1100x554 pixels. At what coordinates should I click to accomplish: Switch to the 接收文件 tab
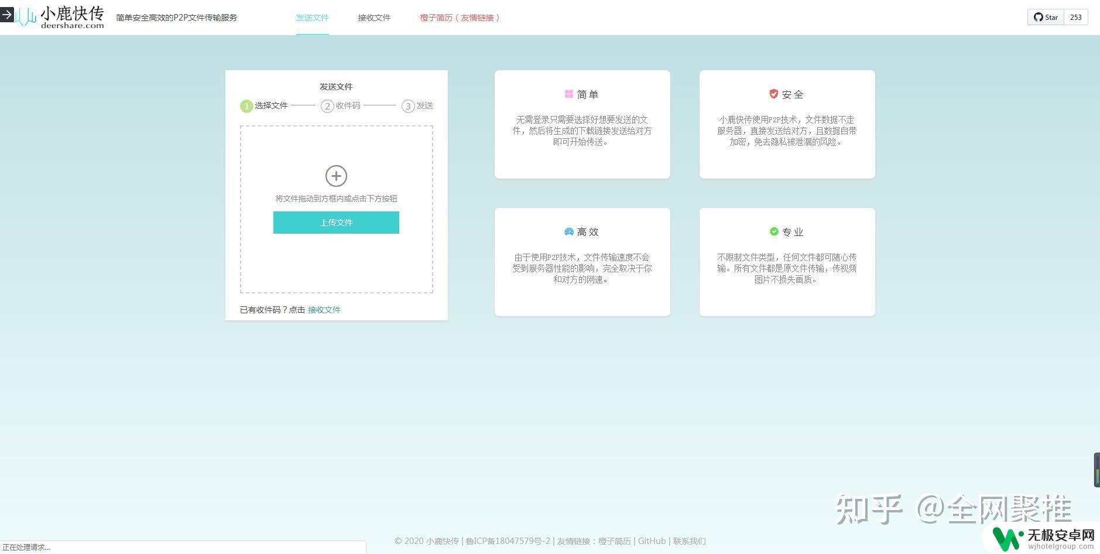(374, 18)
